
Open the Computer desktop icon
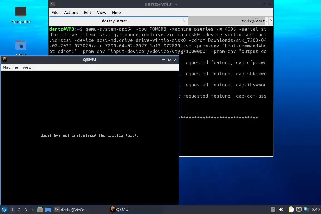pos(21,15)
